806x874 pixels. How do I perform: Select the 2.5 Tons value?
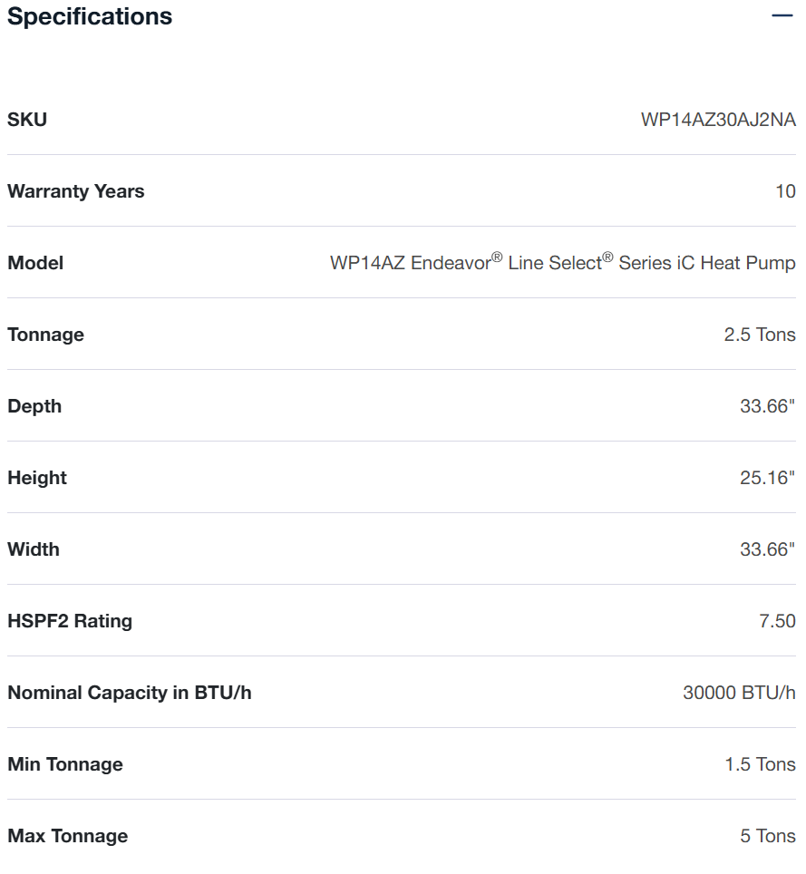(x=759, y=335)
